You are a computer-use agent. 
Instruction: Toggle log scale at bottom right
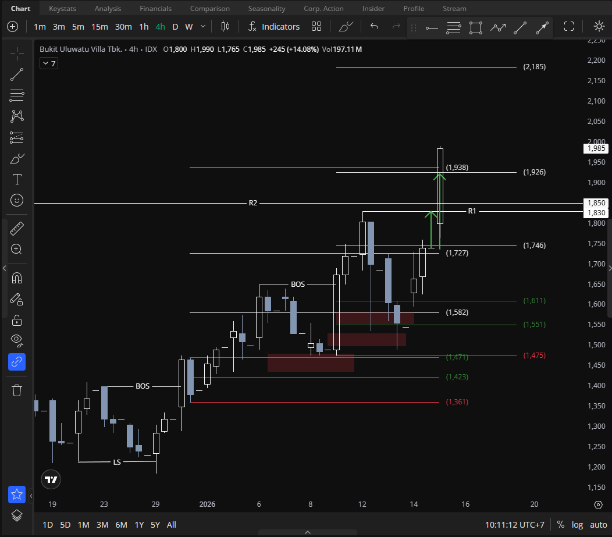pos(577,525)
